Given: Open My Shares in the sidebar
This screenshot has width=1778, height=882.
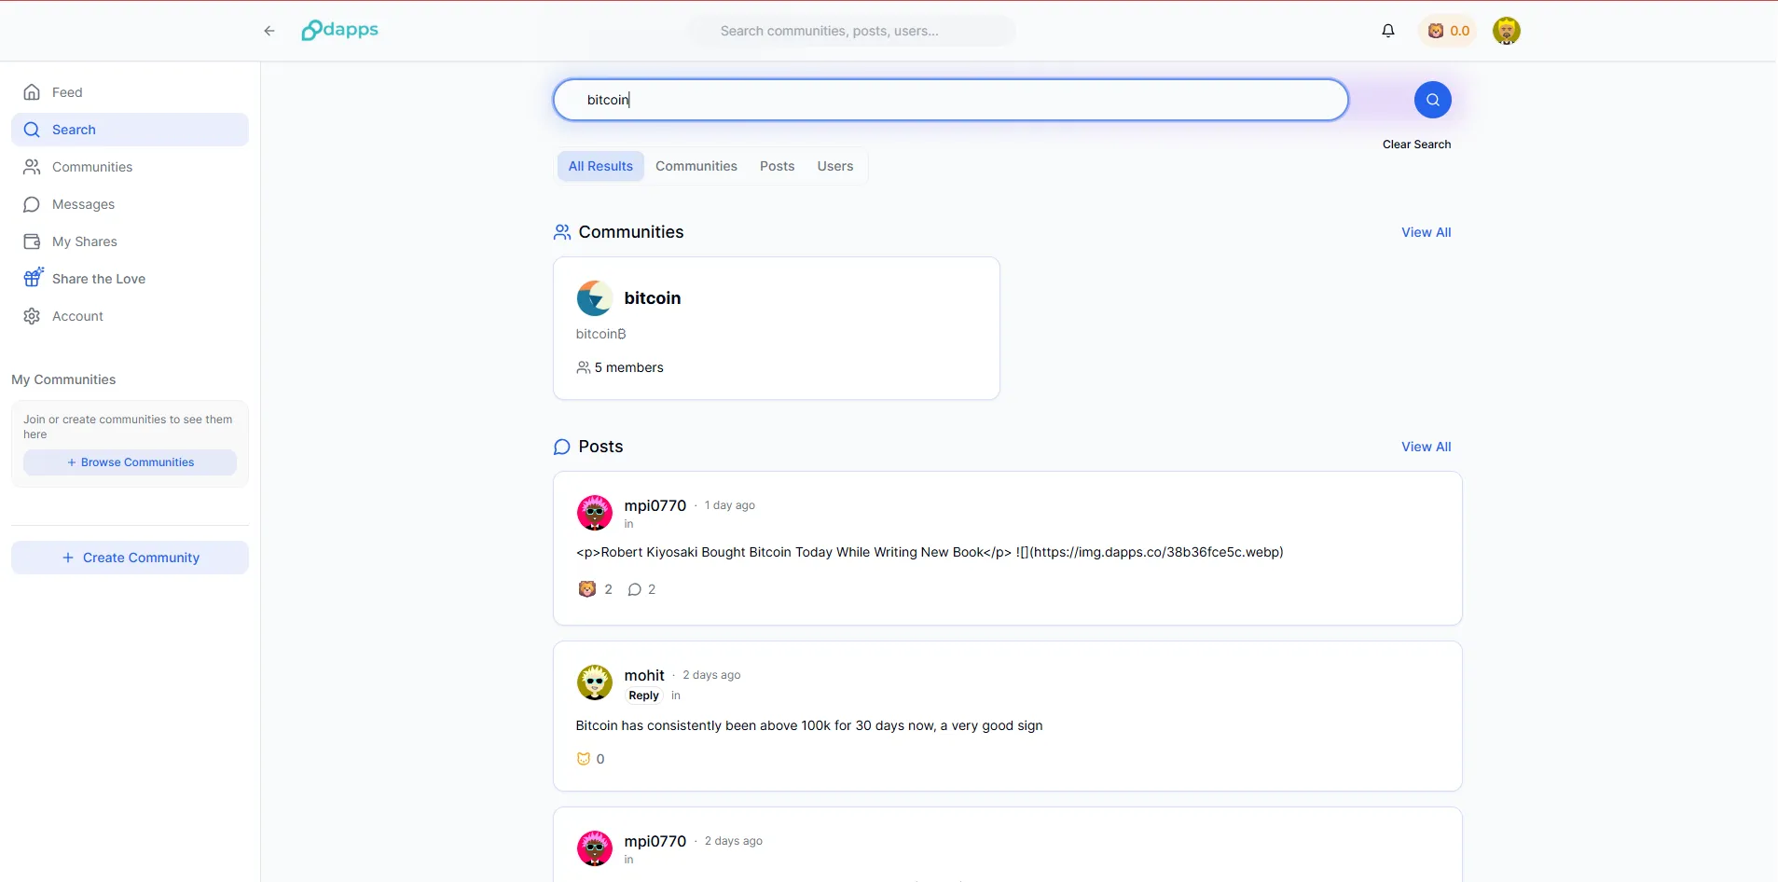Looking at the screenshot, I should (130, 241).
